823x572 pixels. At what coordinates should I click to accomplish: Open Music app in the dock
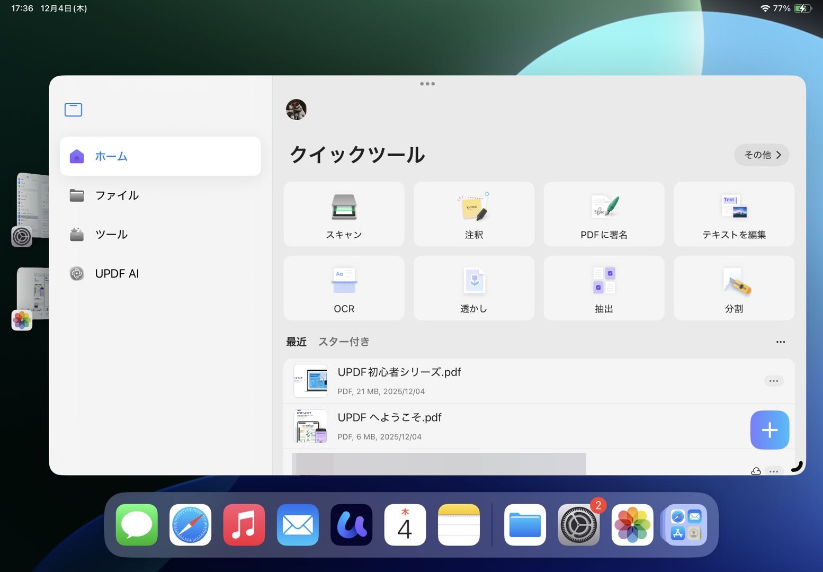click(244, 525)
